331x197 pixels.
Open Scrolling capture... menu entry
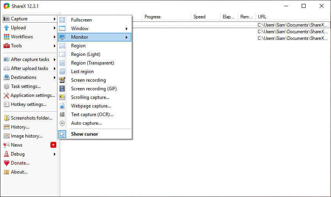point(95,97)
